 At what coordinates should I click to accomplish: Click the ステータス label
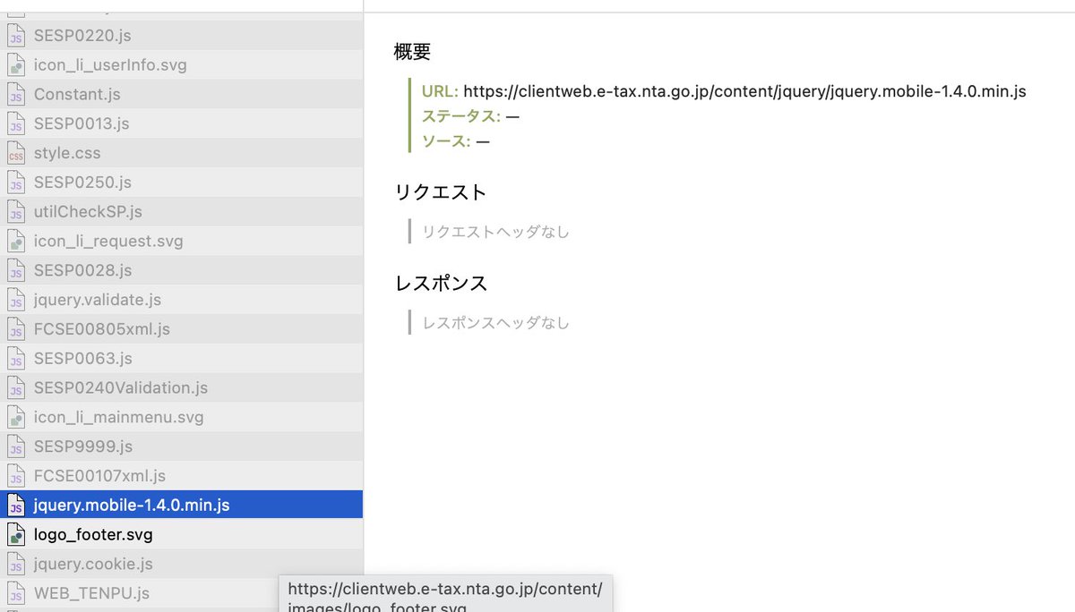click(461, 116)
